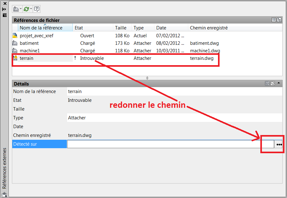Expand the Refresh dropdown arrow

click(31, 9)
